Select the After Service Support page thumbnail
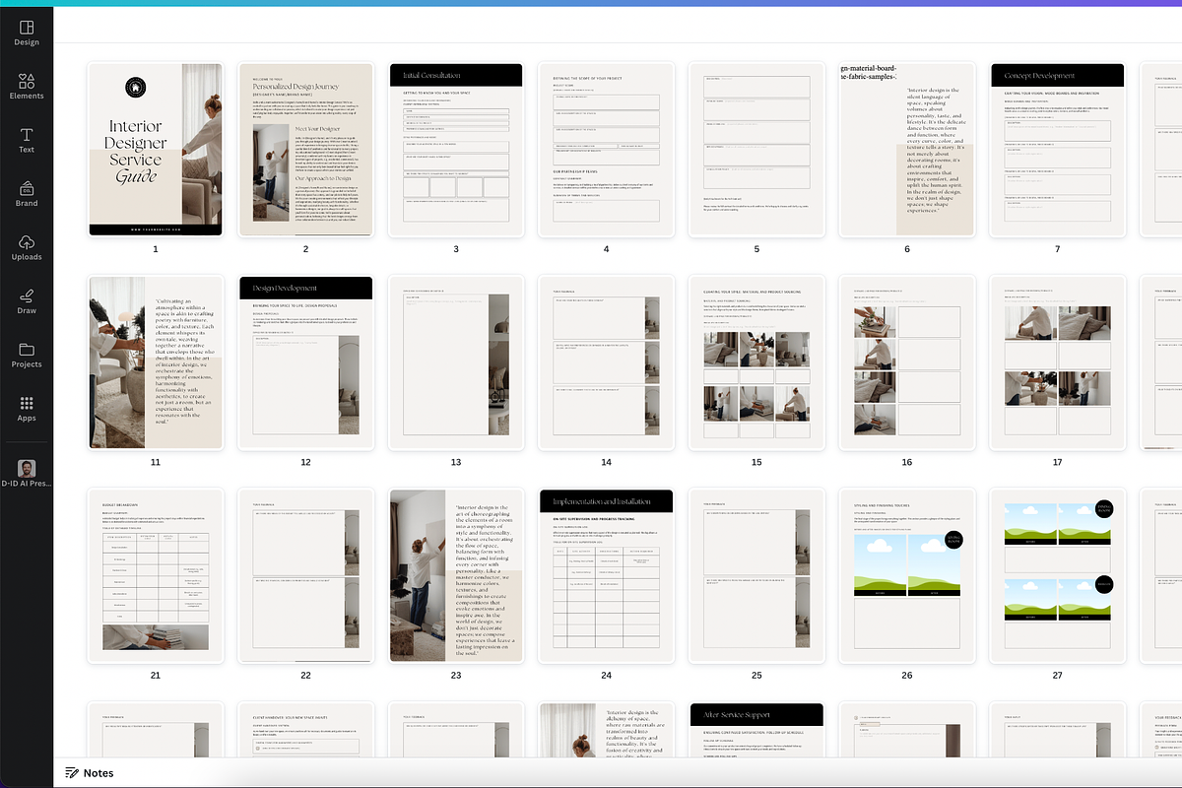This screenshot has width=1182, height=788. pos(756,730)
